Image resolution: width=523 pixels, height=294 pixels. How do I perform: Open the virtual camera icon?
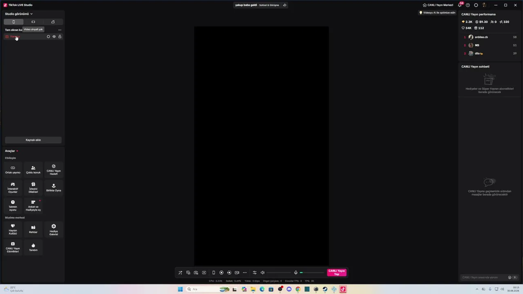237,273
